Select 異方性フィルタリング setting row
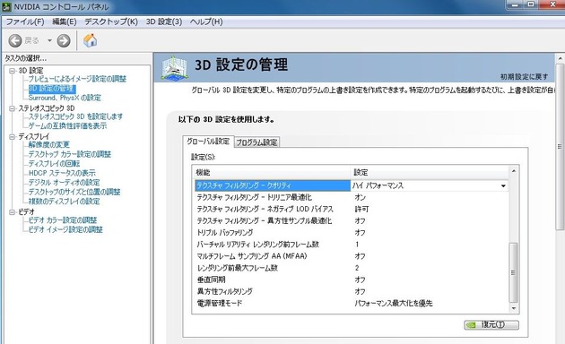This screenshot has width=565, height=344. tap(351, 291)
